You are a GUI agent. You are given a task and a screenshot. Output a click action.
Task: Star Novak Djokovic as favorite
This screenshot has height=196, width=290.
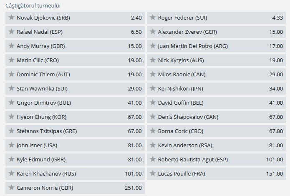(x=12, y=18)
